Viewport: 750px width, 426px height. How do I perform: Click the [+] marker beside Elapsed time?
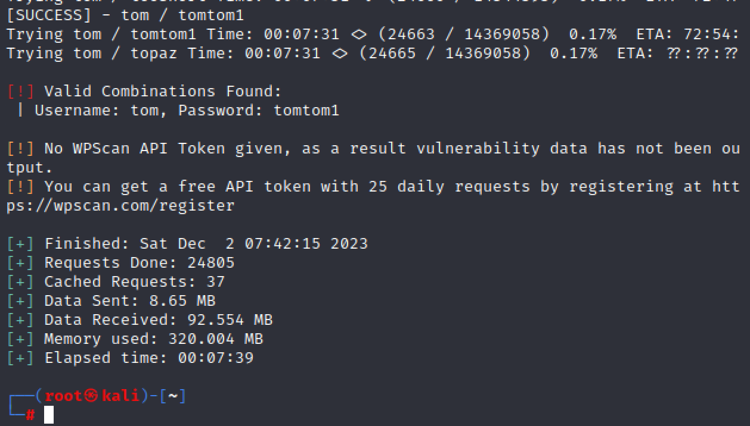point(21,358)
